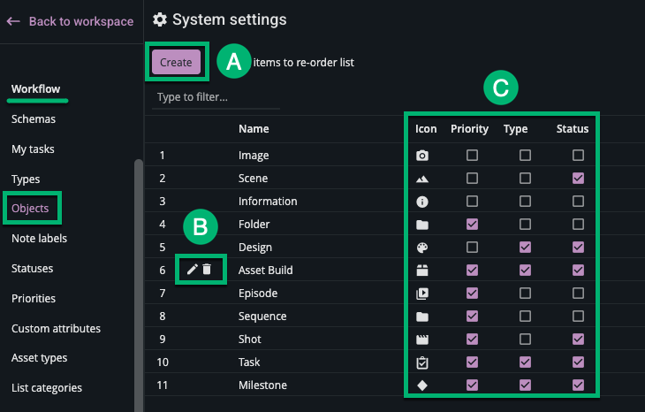Uncheck Type for Task
Viewport: 645px width, 412px height.
(525, 362)
